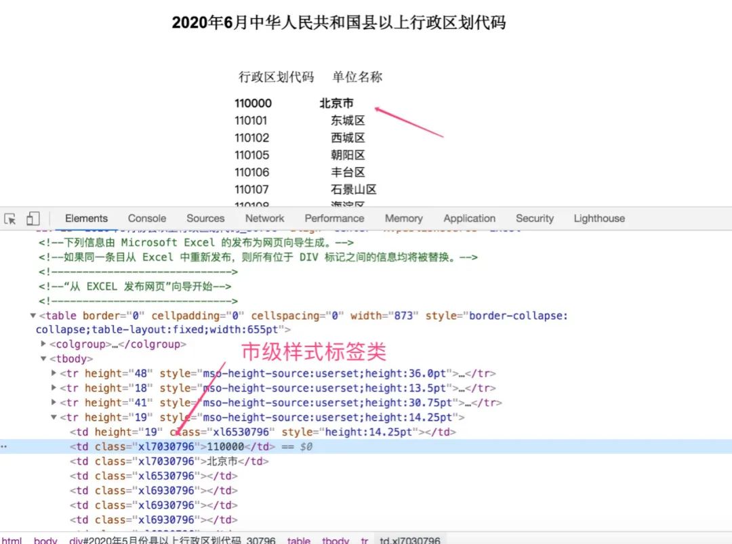This screenshot has width=732, height=544.
Task: Expand the tr height="41" row
Action: [54, 402]
